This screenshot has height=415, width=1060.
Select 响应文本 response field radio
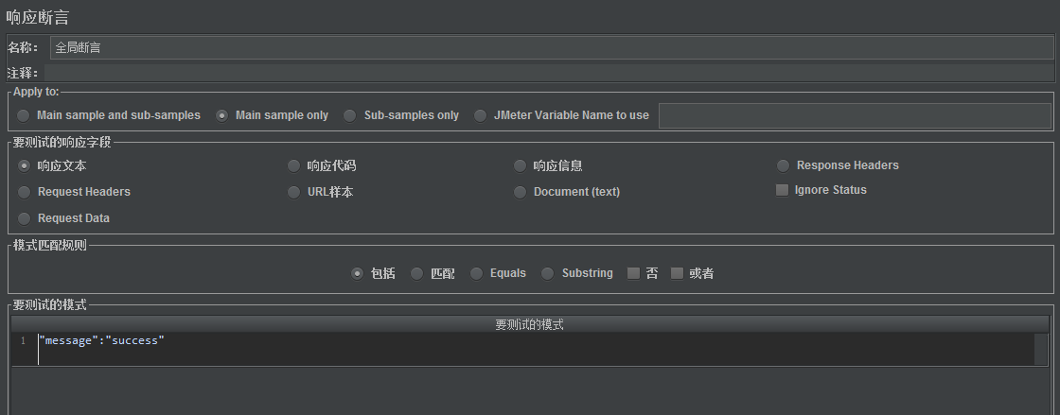(25, 165)
